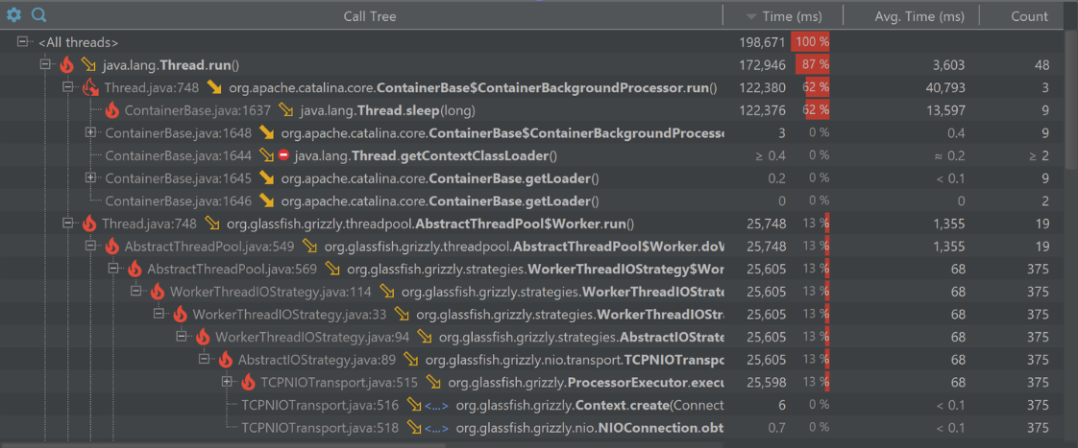Collapse the AbstractThreadPool$Worker.run() node
Image resolution: width=1078 pixels, height=448 pixels.
tap(68, 224)
